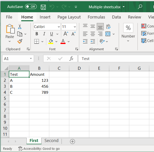Screen dimensions: 154x152
Task: Open the Name Box dropdown arrow
Action: point(31,58)
